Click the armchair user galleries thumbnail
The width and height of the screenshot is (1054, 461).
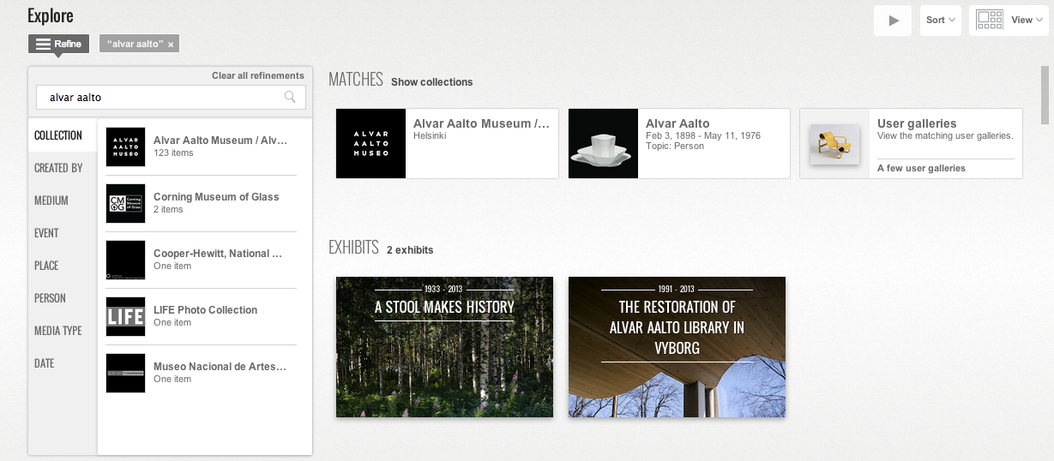point(834,143)
